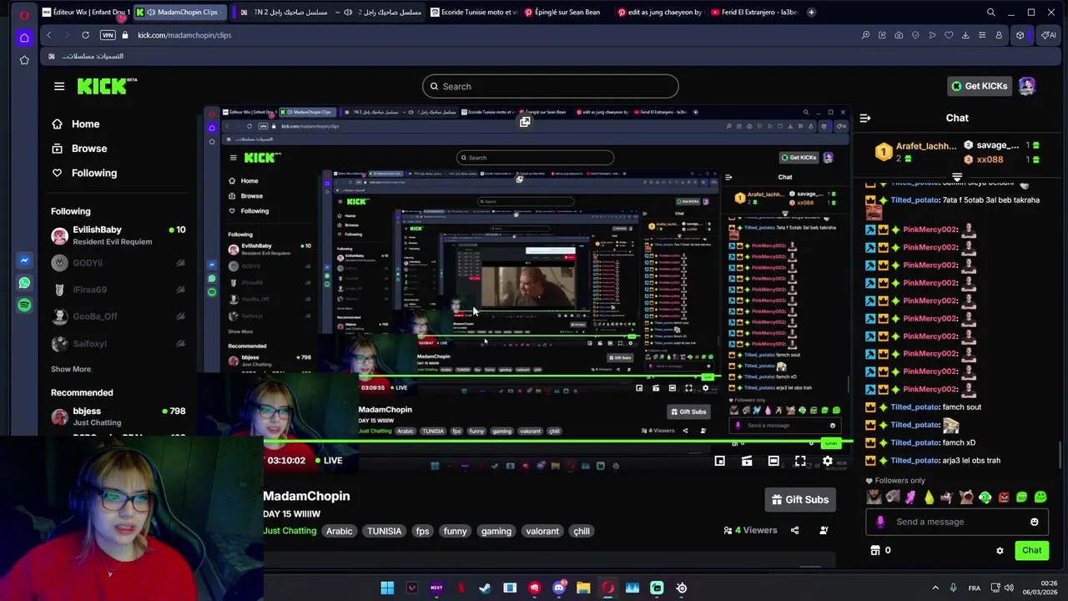Click the browser address bar URL
1068x601 pixels.
point(184,35)
